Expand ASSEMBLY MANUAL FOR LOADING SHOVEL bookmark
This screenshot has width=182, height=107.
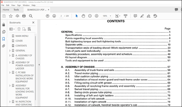coord(10,85)
